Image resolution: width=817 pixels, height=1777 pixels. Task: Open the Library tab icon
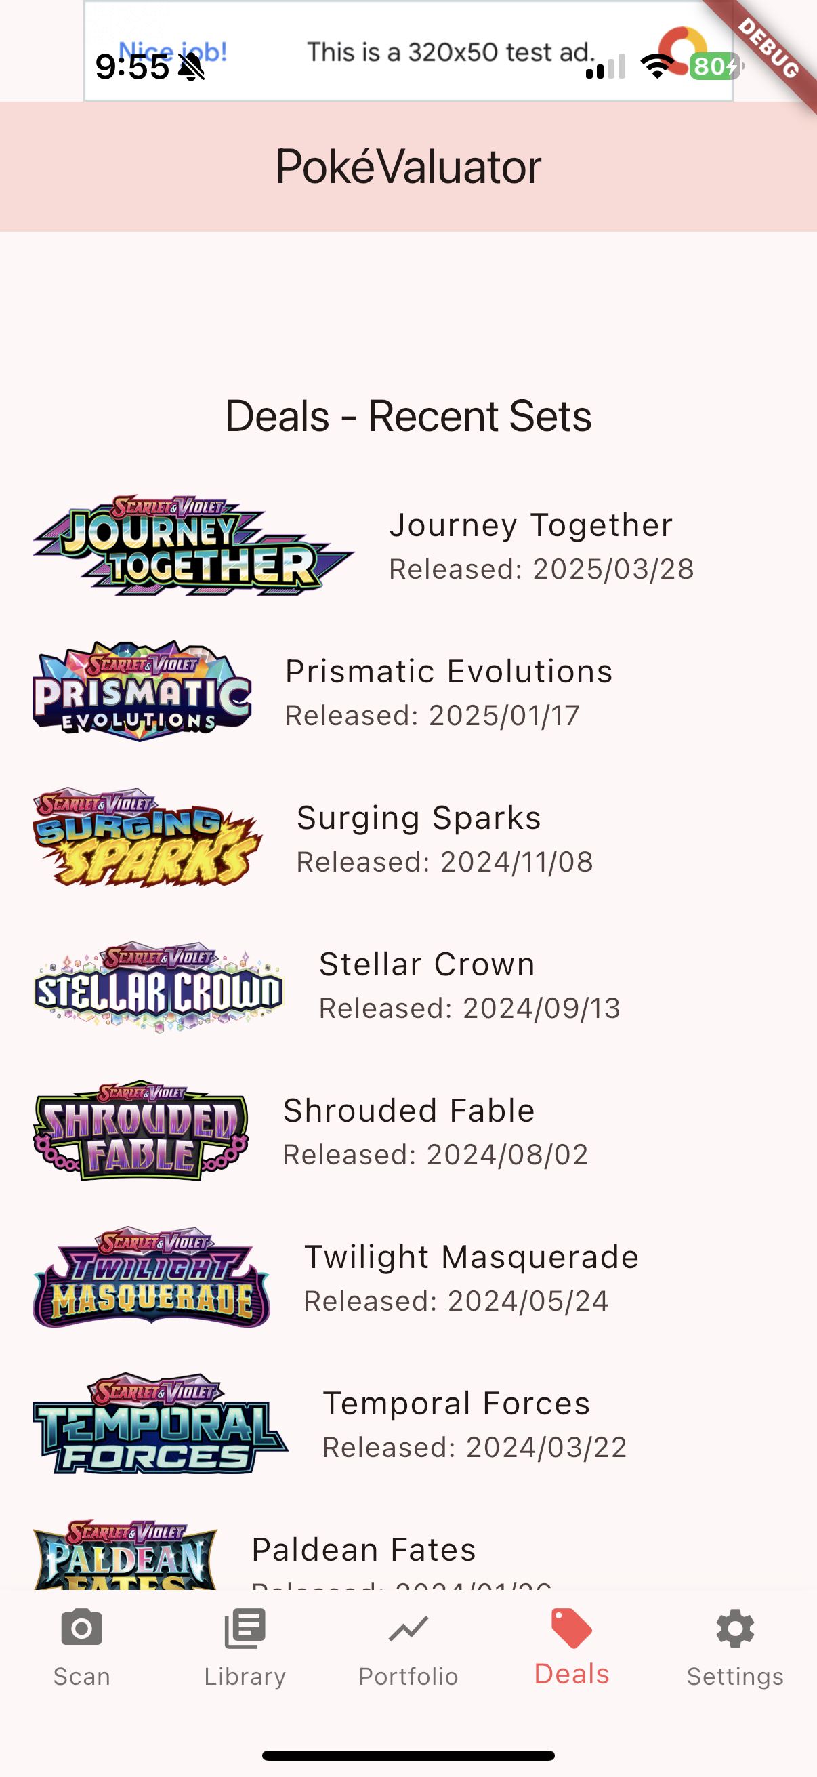pyautogui.click(x=245, y=1629)
